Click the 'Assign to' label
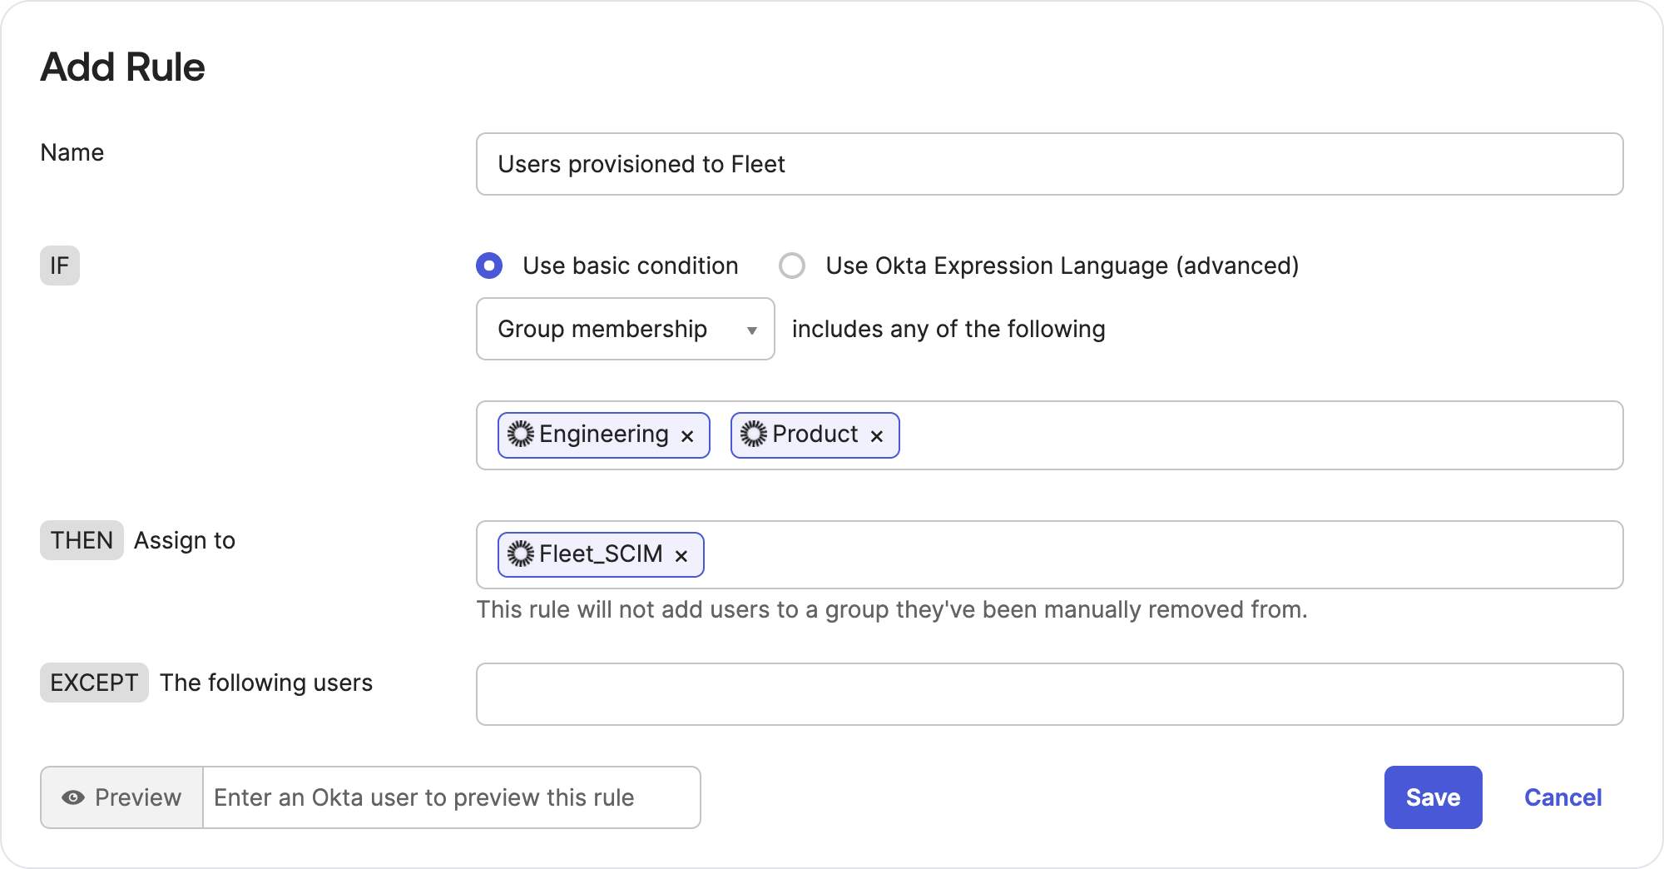 click(x=185, y=540)
